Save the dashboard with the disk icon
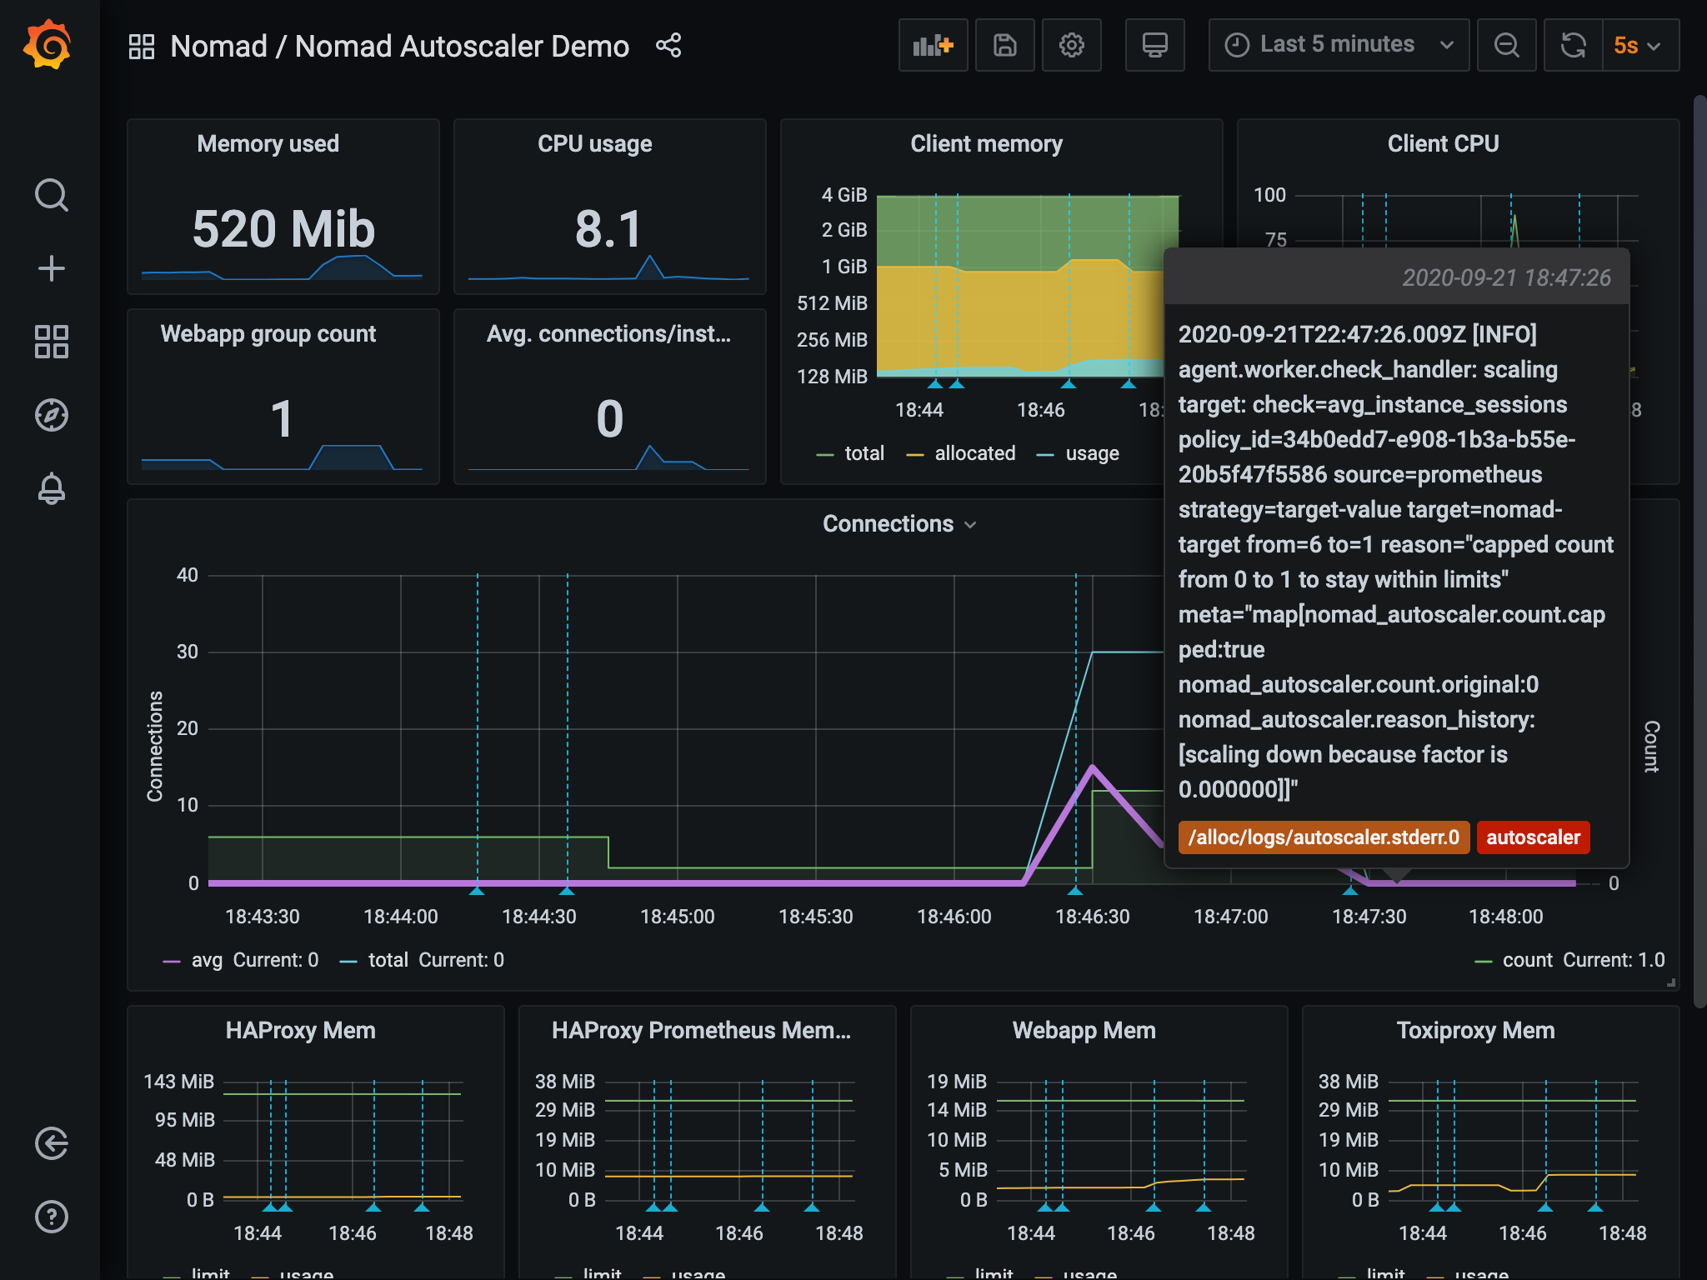Viewport: 1707px width, 1280px height. (1004, 45)
